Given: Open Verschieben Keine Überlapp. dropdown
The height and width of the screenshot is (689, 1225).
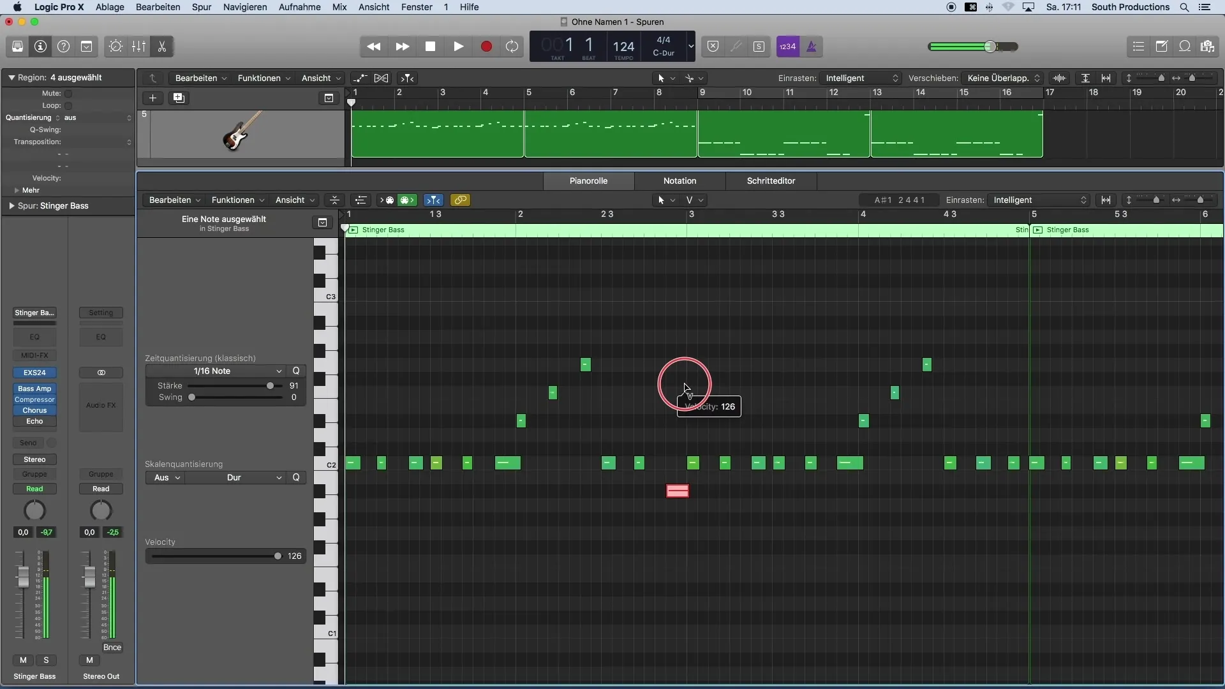Looking at the screenshot, I should [1003, 78].
